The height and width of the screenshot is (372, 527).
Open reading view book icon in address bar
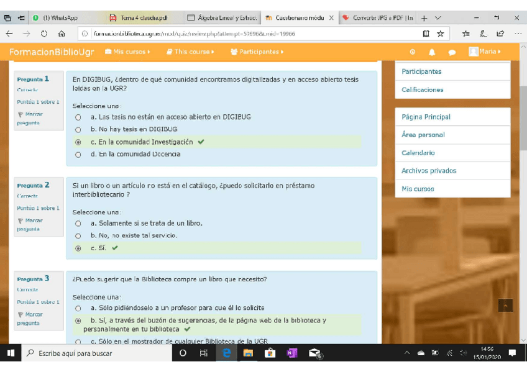(x=426, y=34)
